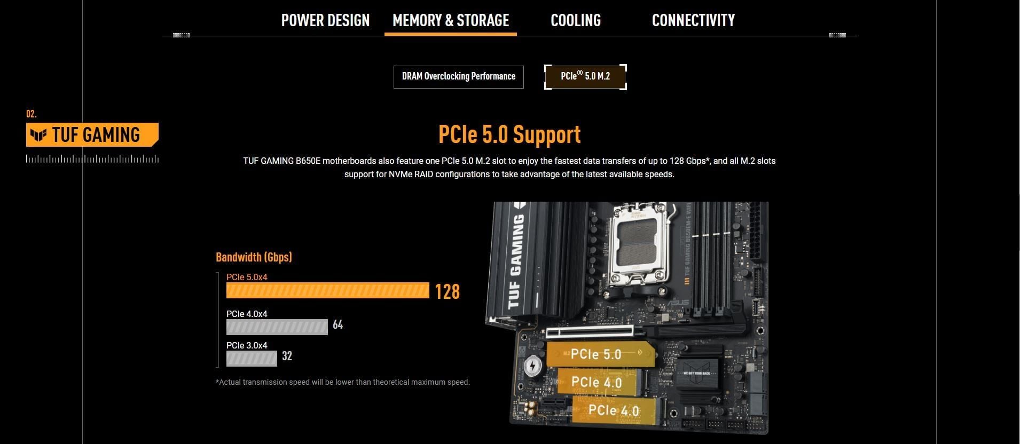This screenshot has height=444, width=1020.
Task: Select the Memory & Storage tab
Action: click(x=451, y=20)
